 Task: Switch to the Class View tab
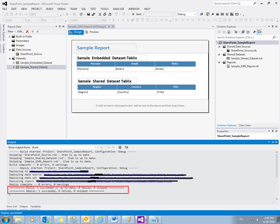coord(245,125)
